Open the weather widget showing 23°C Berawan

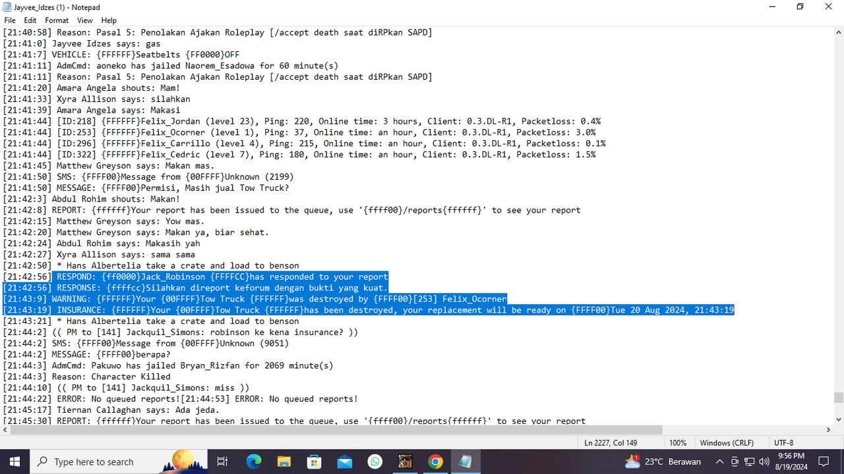[663, 461]
